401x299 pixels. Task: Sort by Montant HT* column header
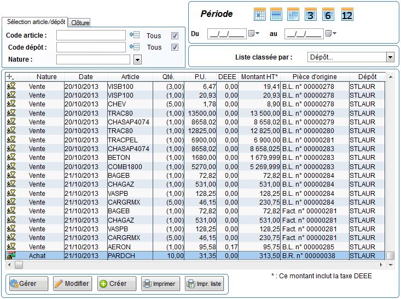pos(259,77)
